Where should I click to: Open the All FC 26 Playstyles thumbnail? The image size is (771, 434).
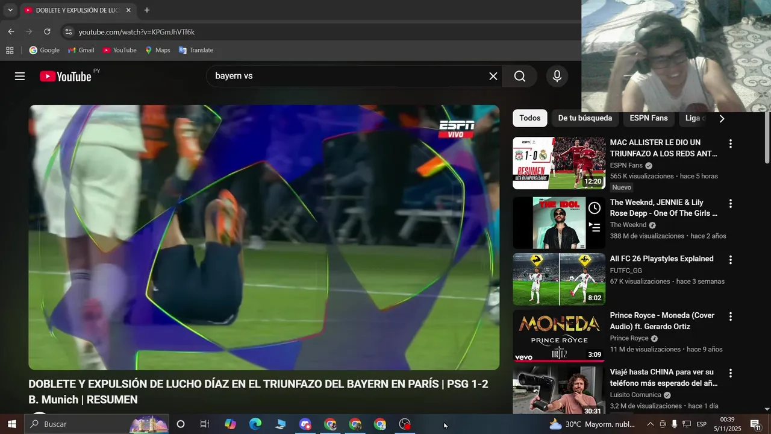[x=559, y=279]
